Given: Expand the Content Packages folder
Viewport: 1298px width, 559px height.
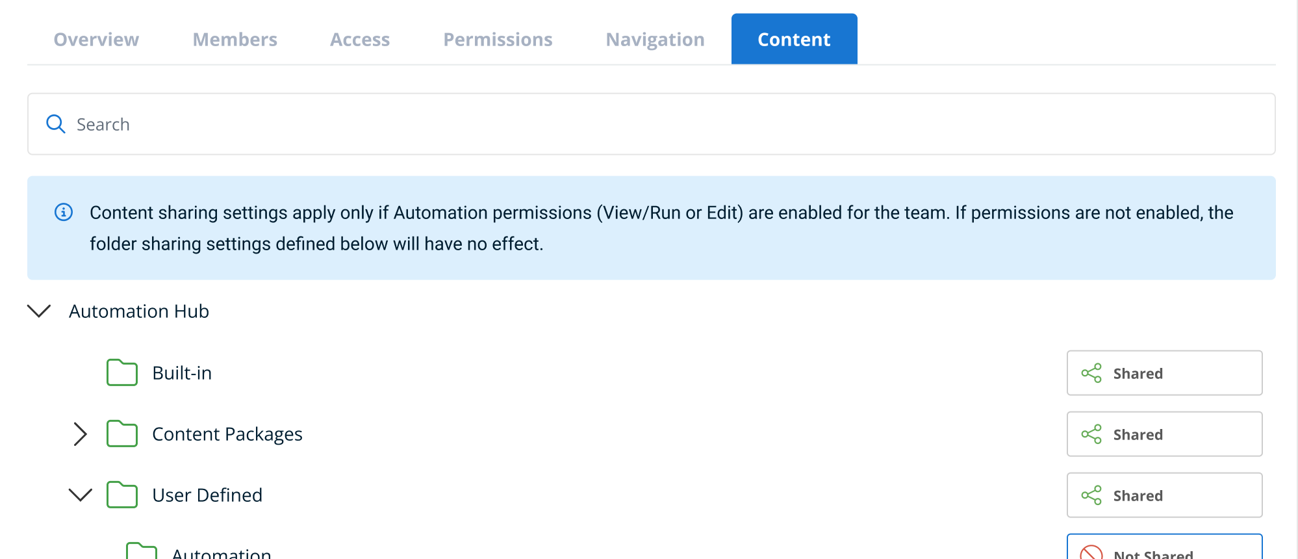Looking at the screenshot, I should tap(80, 434).
